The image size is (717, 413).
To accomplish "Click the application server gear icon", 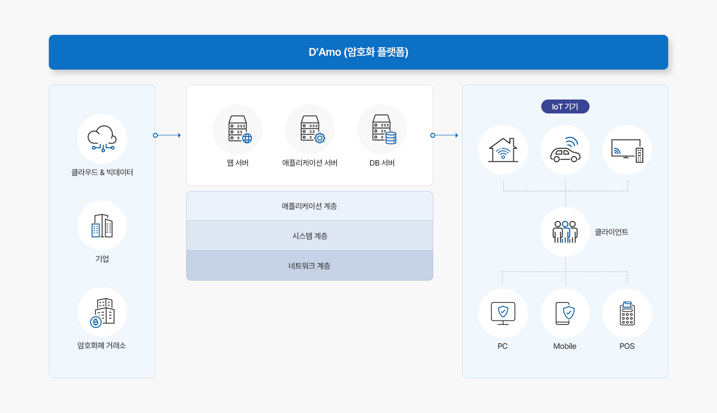I will pyautogui.click(x=310, y=129).
